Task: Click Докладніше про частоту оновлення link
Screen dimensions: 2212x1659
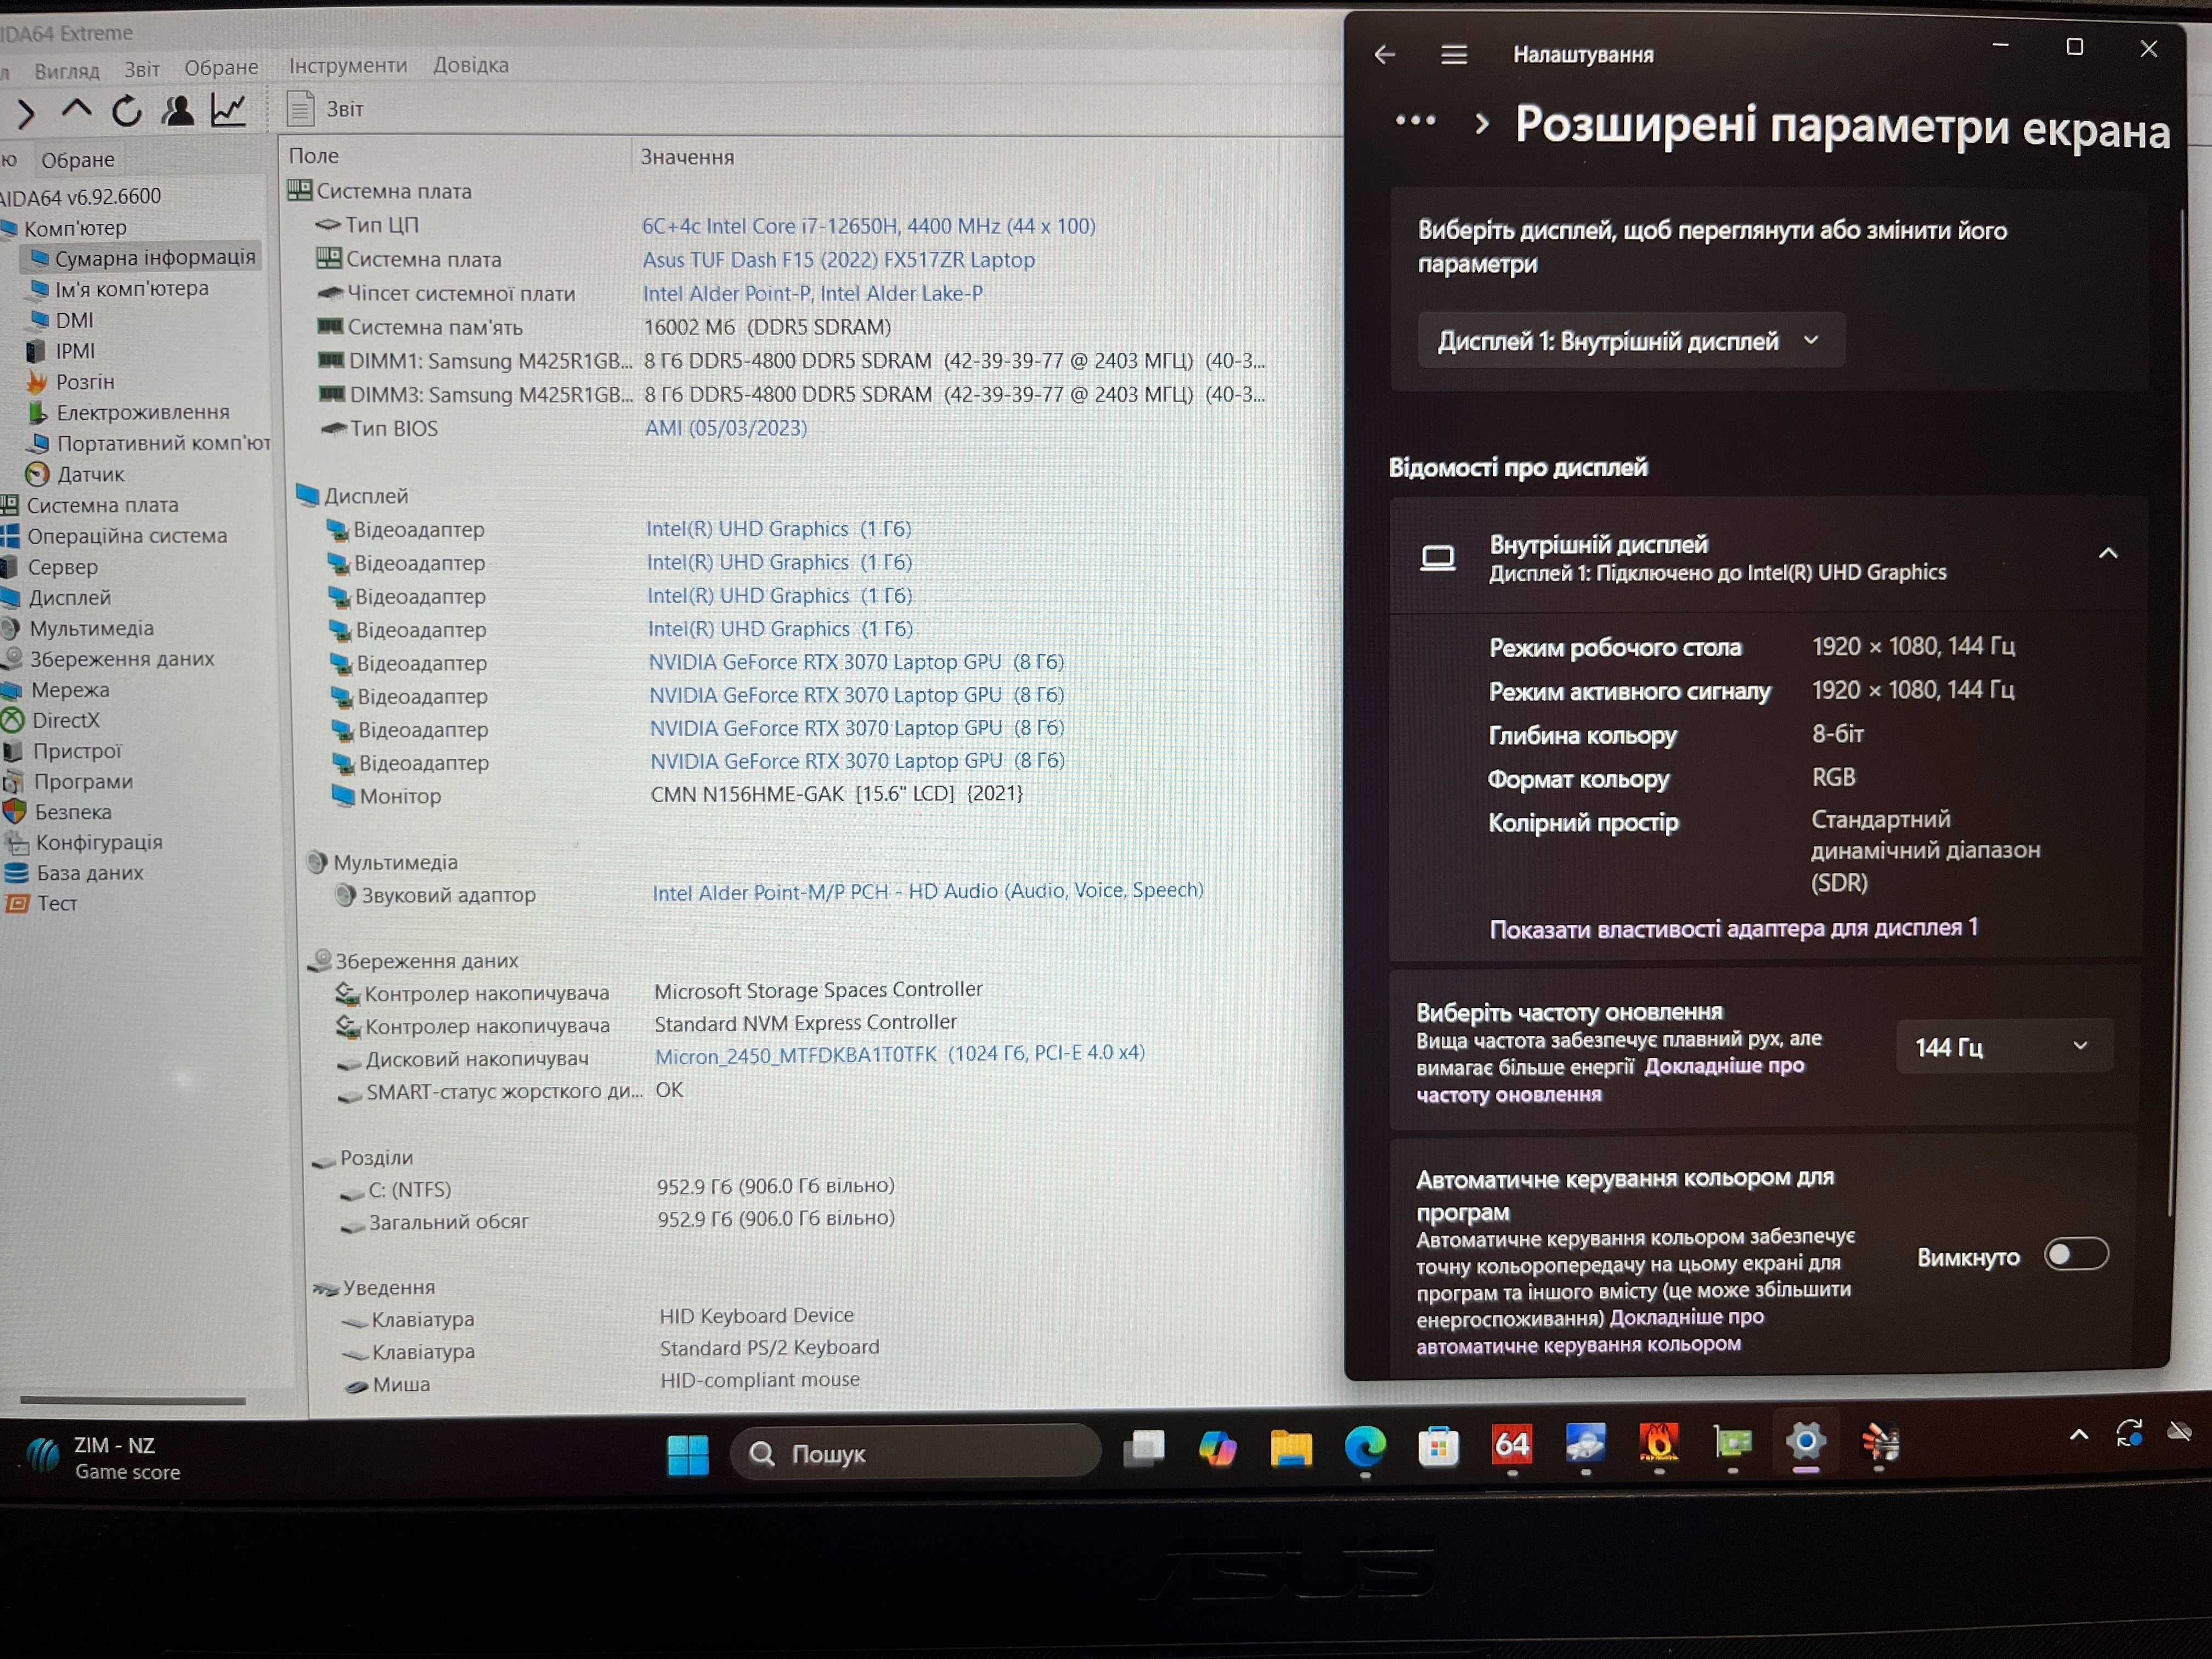Action: coord(1610,1080)
